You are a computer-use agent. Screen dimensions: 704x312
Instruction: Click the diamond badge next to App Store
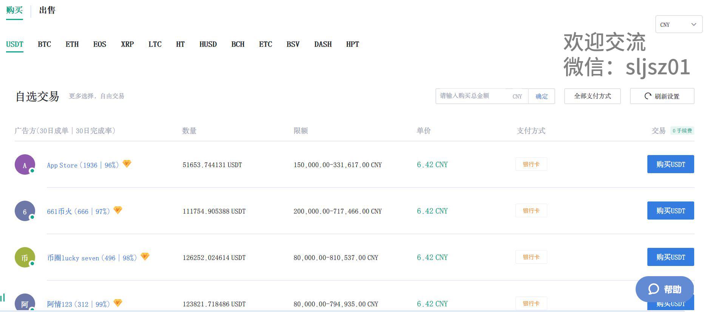(127, 164)
